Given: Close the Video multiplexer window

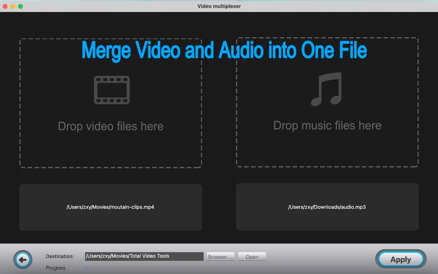Looking at the screenshot, I should tap(5, 6).
